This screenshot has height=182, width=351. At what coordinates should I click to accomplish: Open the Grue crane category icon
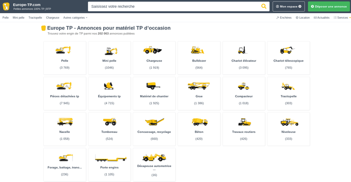tap(199, 86)
